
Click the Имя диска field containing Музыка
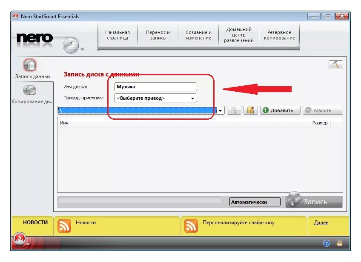(155, 87)
